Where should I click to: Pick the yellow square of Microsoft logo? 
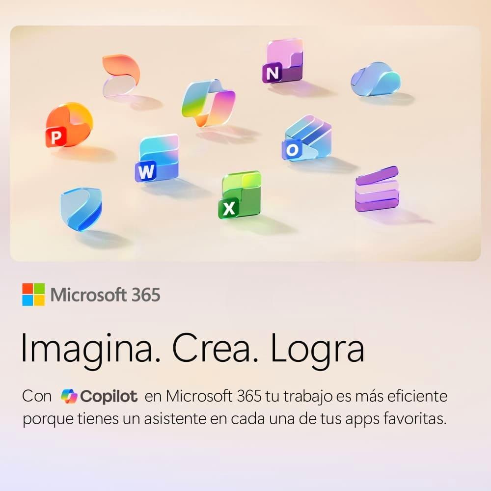(39, 300)
